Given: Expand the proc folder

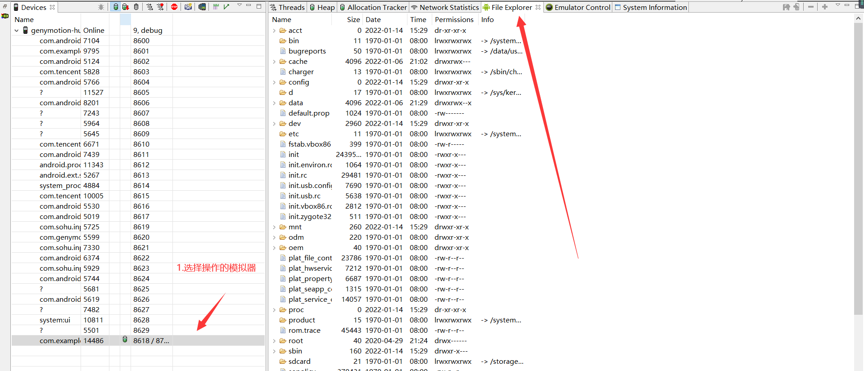Looking at the screenshot, I should 274,310.
